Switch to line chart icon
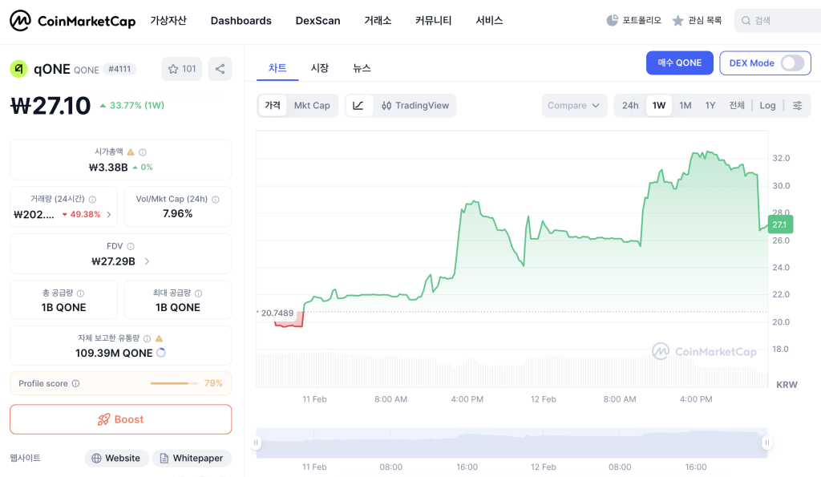 click(x=358, y=105)
